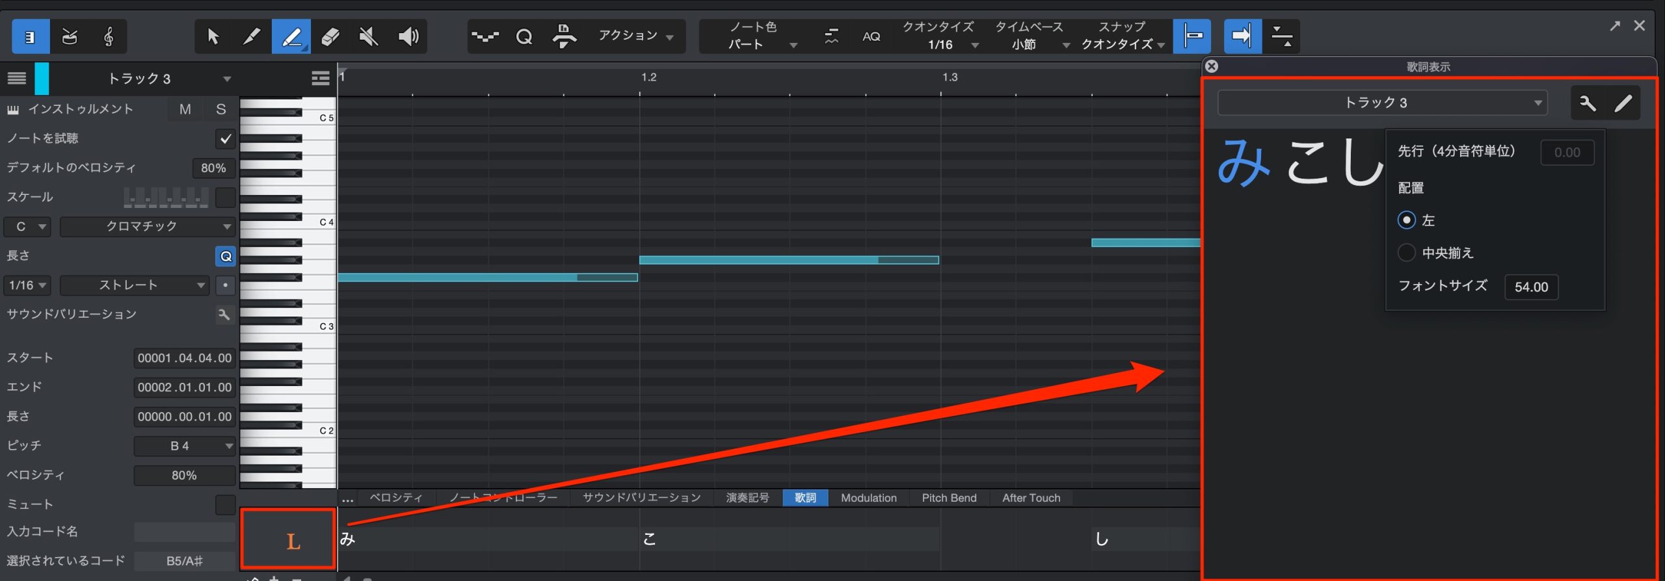Select the Mute tool
1665x581 pixels.
pyautogui.click(x=369, y=36)
